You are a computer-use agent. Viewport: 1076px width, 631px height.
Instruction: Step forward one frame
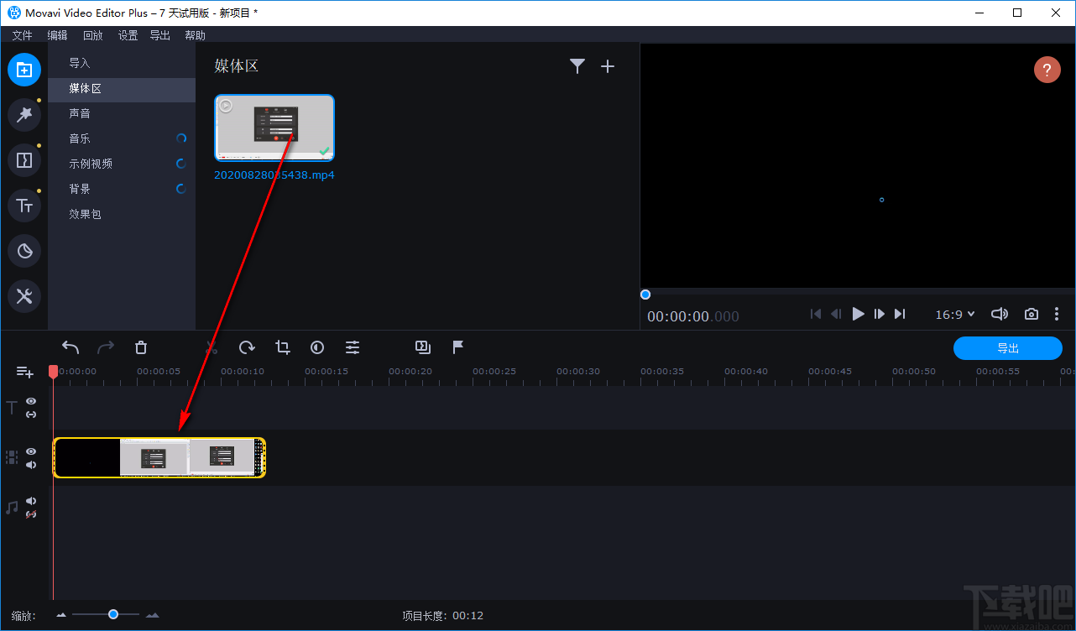879,314
